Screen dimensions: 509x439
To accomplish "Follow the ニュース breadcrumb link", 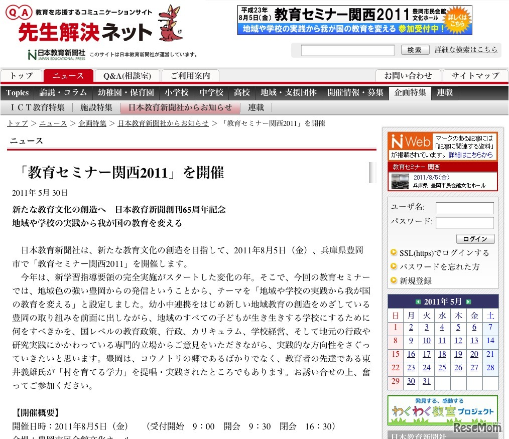I will pos(53,123).
